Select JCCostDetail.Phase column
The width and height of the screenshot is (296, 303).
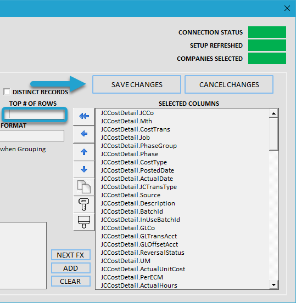[130, 154]
